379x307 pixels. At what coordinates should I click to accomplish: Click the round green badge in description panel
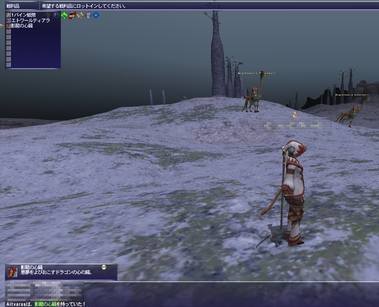point(104,267)
